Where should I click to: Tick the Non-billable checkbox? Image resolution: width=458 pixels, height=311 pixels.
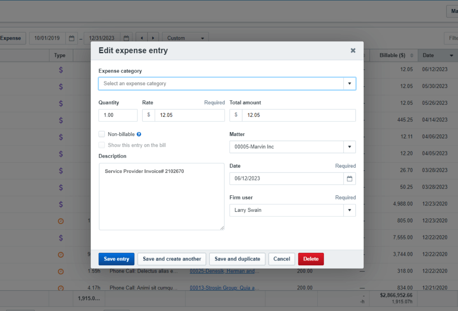click(x=102, y=134)
